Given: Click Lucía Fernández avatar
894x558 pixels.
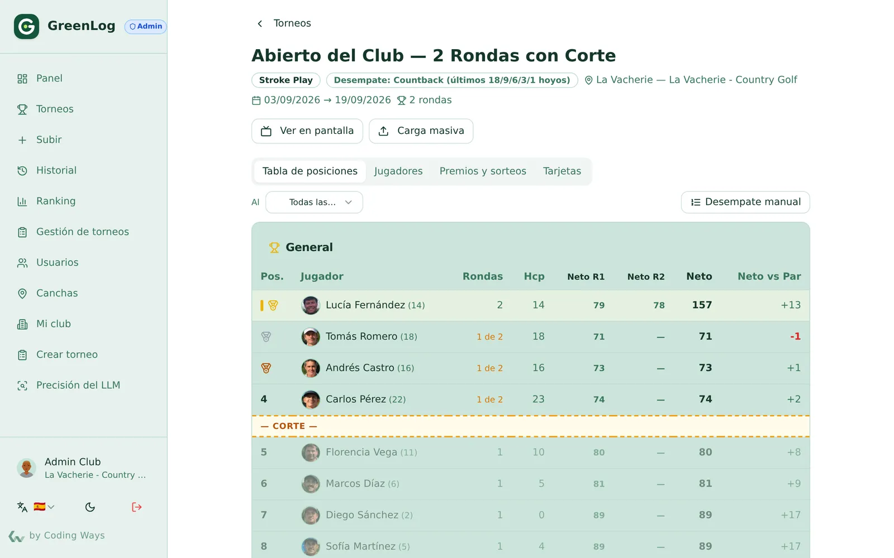Looking at the screenshot, I should tap(311, 305).
